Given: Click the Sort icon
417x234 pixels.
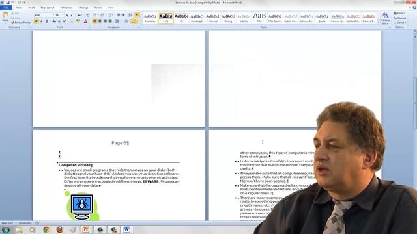Looking at the screenshot, I should [x=130, y=15].
